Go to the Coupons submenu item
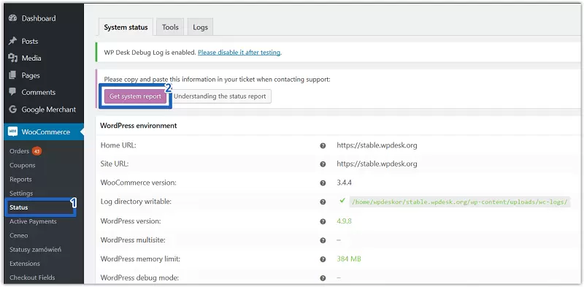 23,165
